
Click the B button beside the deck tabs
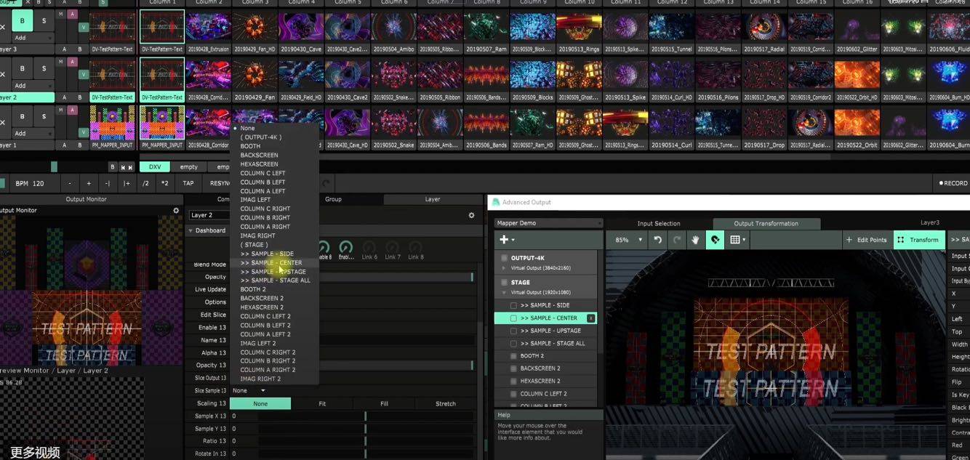point(113,167)
